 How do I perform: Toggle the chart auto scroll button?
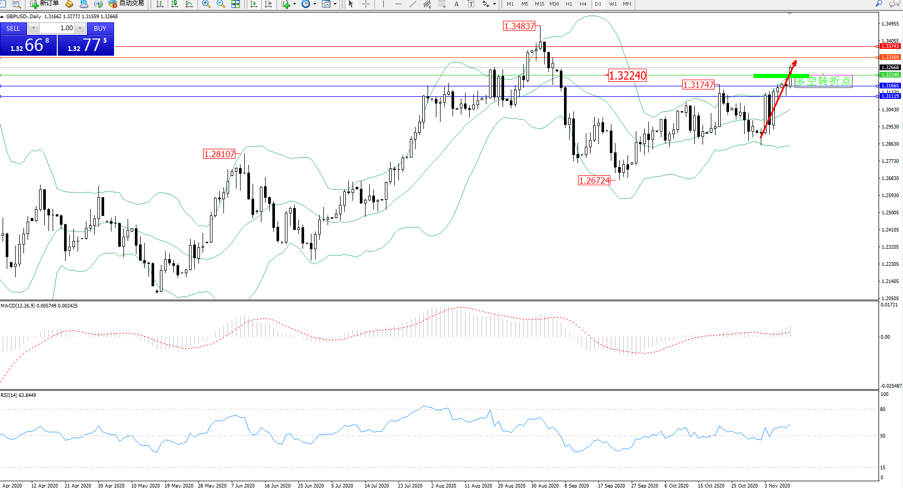point(254,4)
